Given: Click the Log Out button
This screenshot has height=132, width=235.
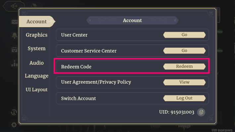Looking at the screenshot, I should [184, 98].
